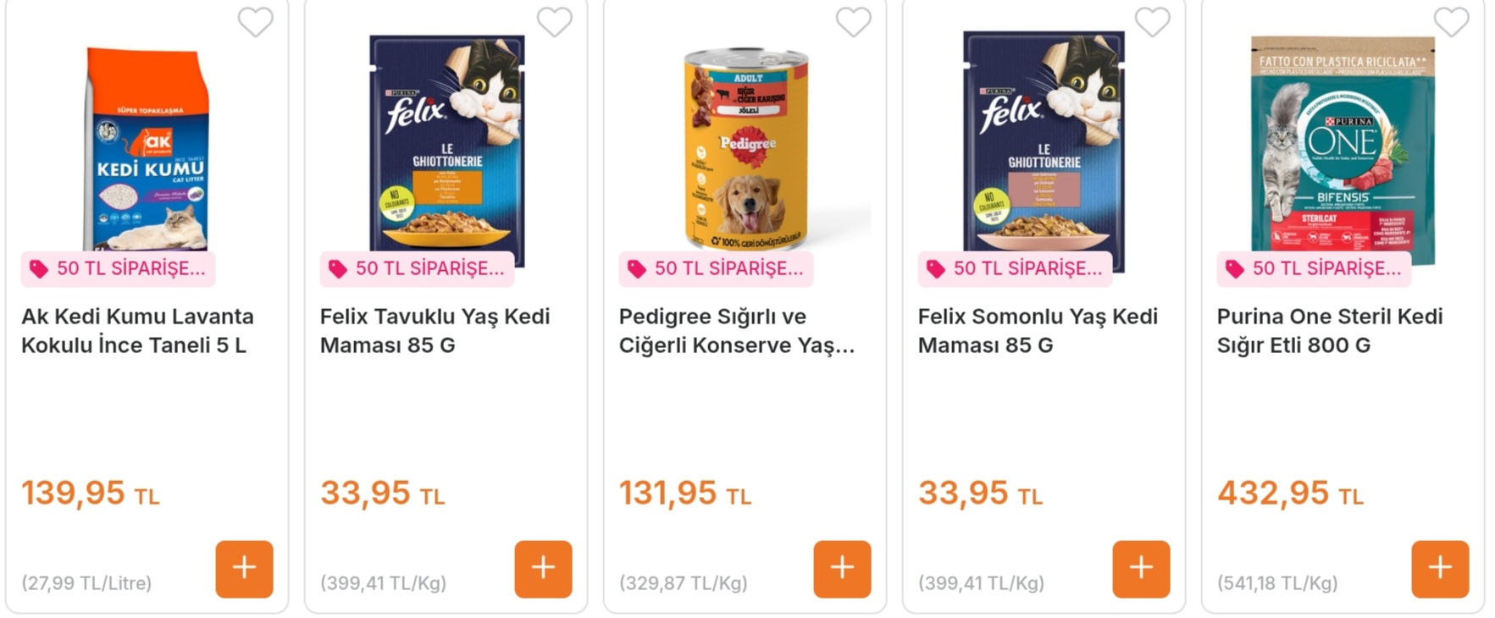Open Ak Kedi Kumu Lavanta Kokulu title
1495x618 pixels.
point(137,330)
